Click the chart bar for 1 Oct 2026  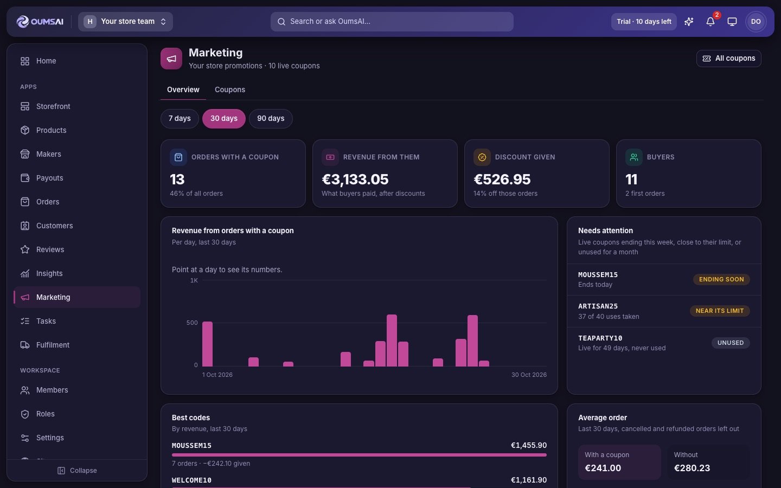point(207,344)
